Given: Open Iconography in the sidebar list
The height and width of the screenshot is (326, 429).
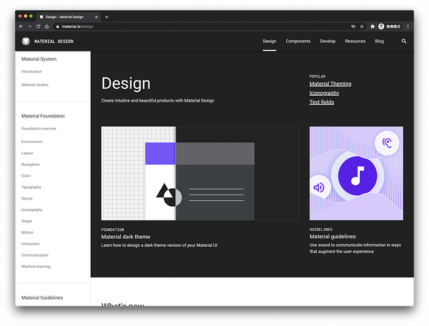Looking at the screenshot, I should click(x=32, y=210).
